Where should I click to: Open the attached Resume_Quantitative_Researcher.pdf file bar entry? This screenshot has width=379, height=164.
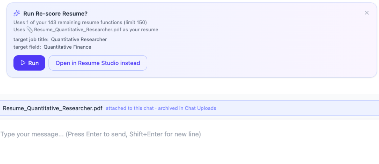53,108
